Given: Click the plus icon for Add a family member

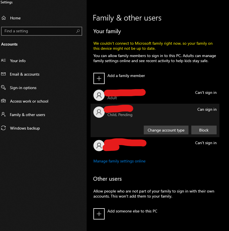Looking at the screenshot, I should [x=99, y=78].
